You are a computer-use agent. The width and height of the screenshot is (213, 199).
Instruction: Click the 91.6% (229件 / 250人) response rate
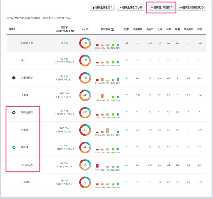click(64, 60)
